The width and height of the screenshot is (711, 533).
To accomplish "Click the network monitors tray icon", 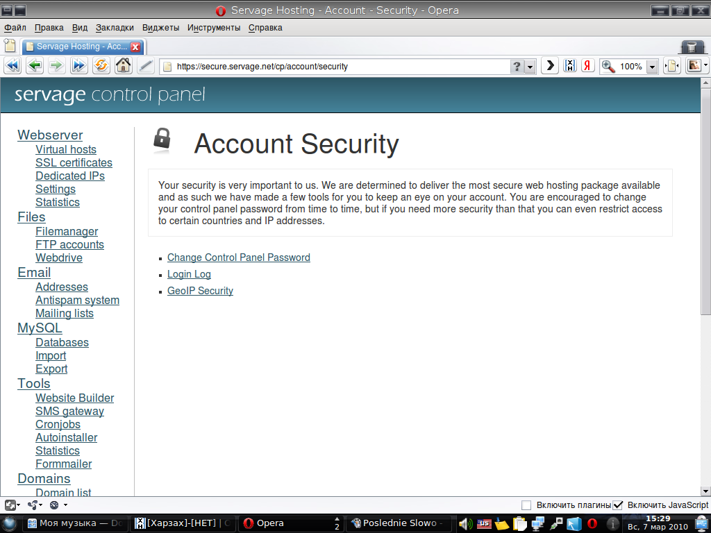I will 538,524.
